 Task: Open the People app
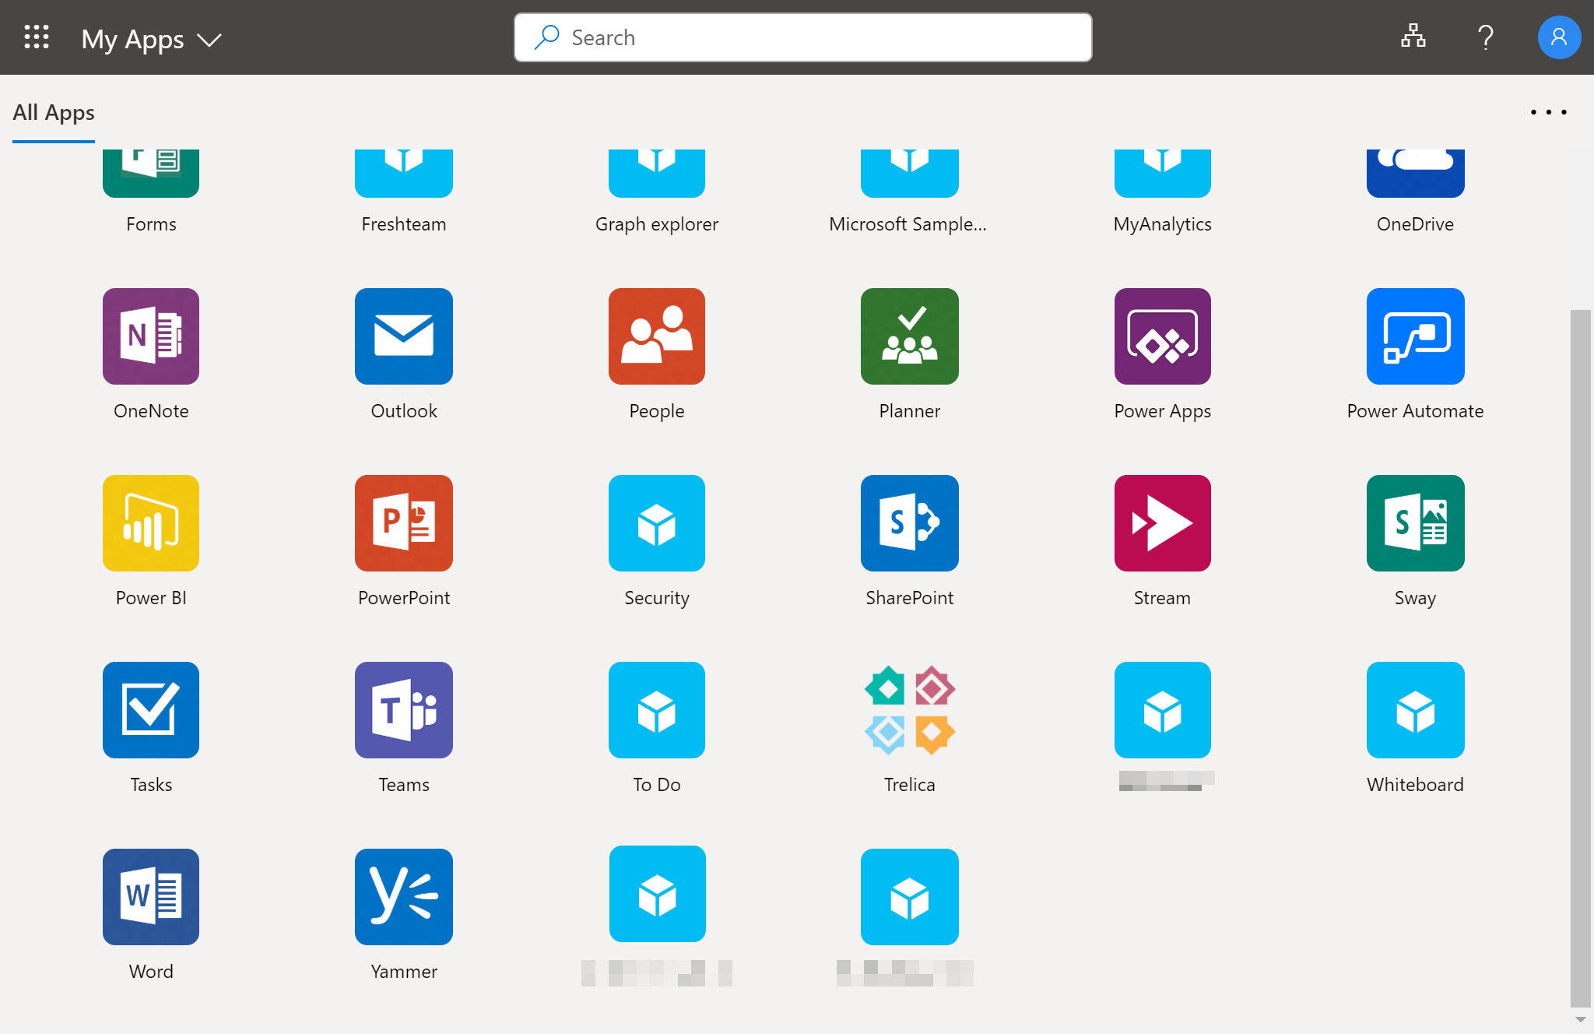pos(657,336)
